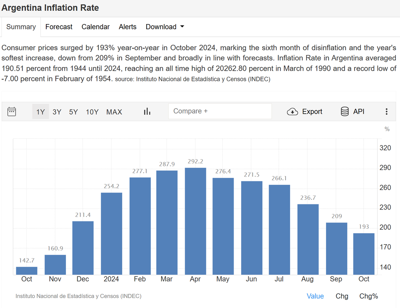
Task: Select the 3Y time range
Action: pyautogui.click(x=57, y=112)
